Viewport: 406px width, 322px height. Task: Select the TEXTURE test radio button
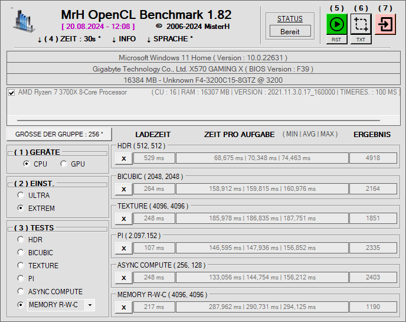[x=21, y=265]
